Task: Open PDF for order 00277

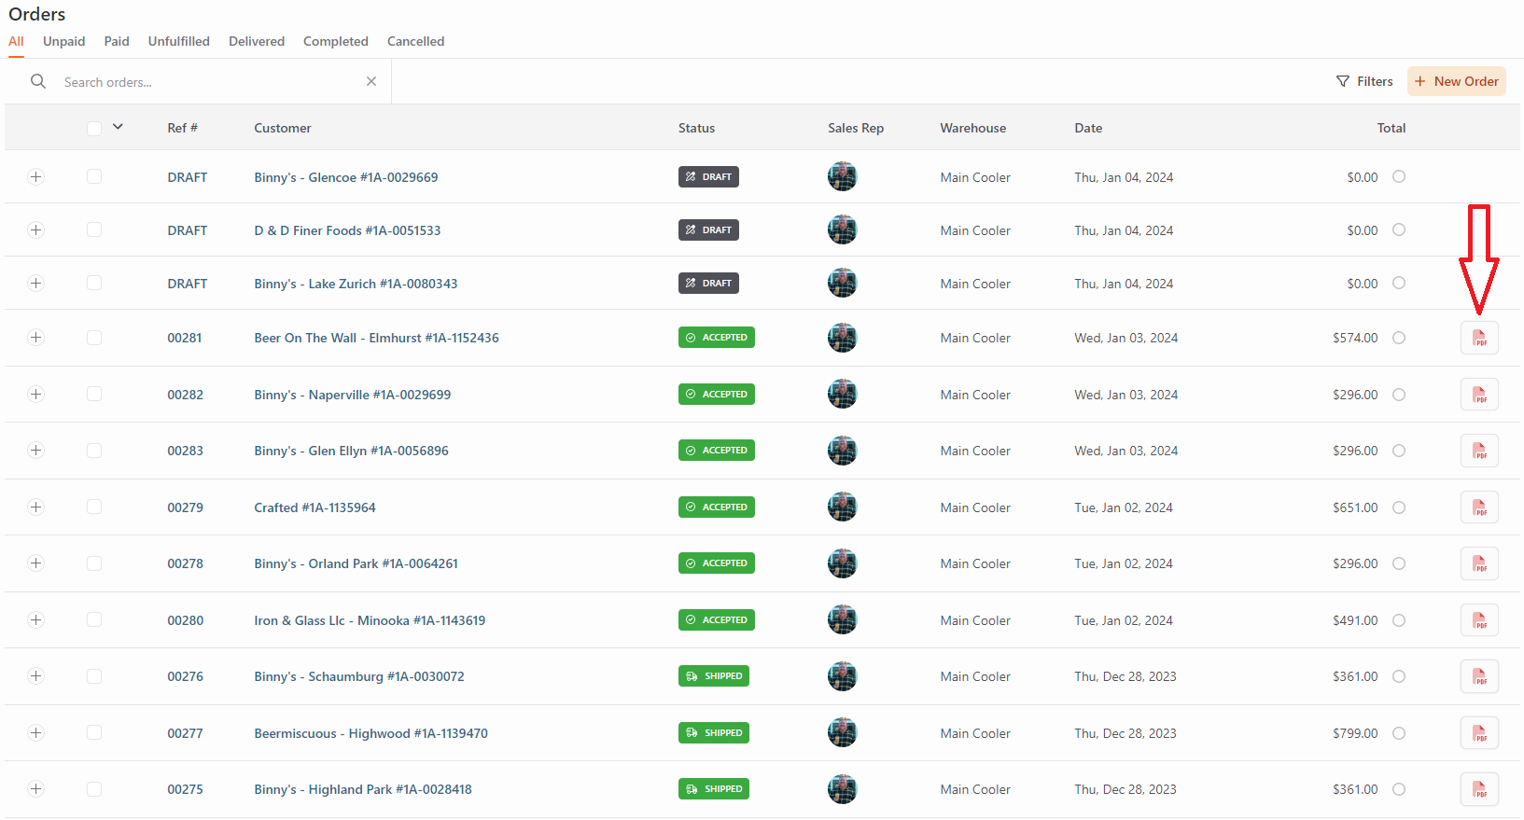Action: (1479, 733)
